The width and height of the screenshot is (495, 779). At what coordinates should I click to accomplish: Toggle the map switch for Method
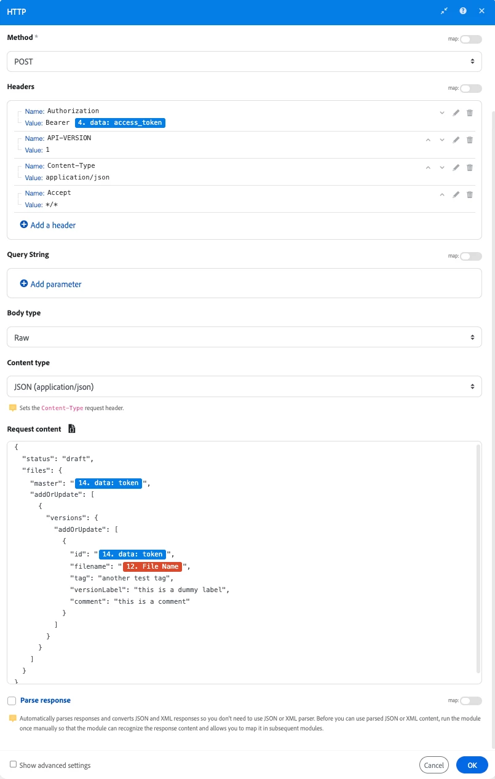coord(471,39)
